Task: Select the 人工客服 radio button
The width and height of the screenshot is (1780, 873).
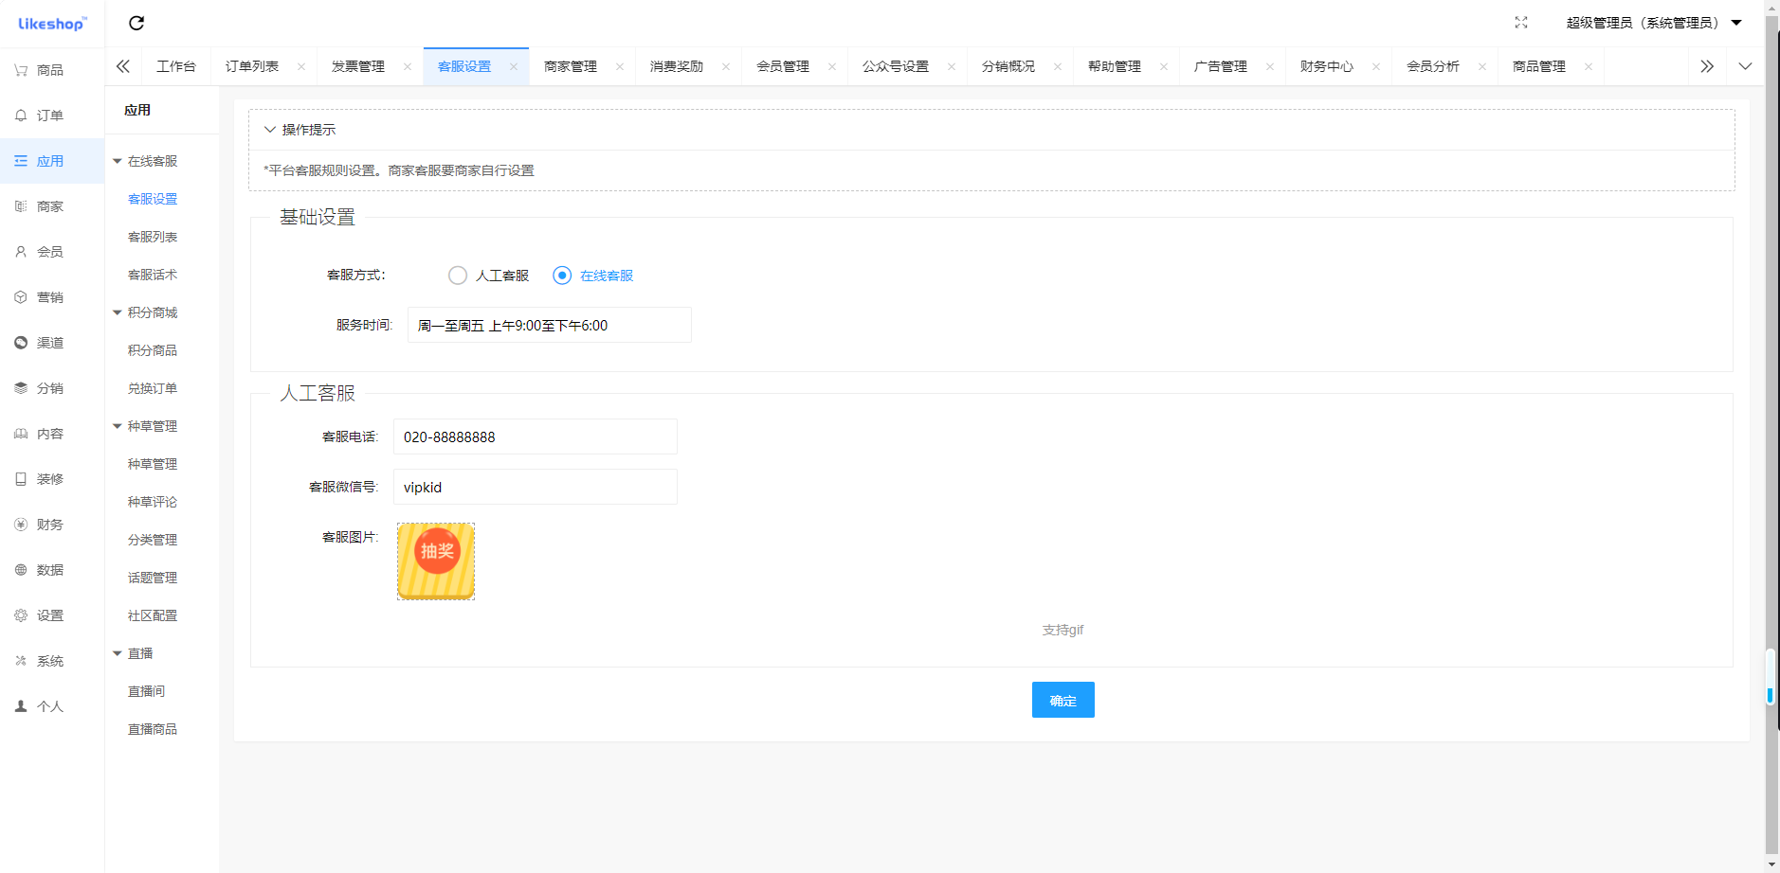Action: coord(458,276)
